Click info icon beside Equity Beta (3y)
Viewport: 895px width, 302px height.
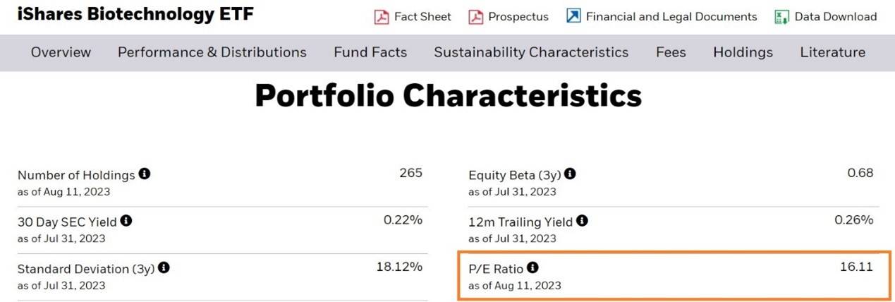[570, 174]
